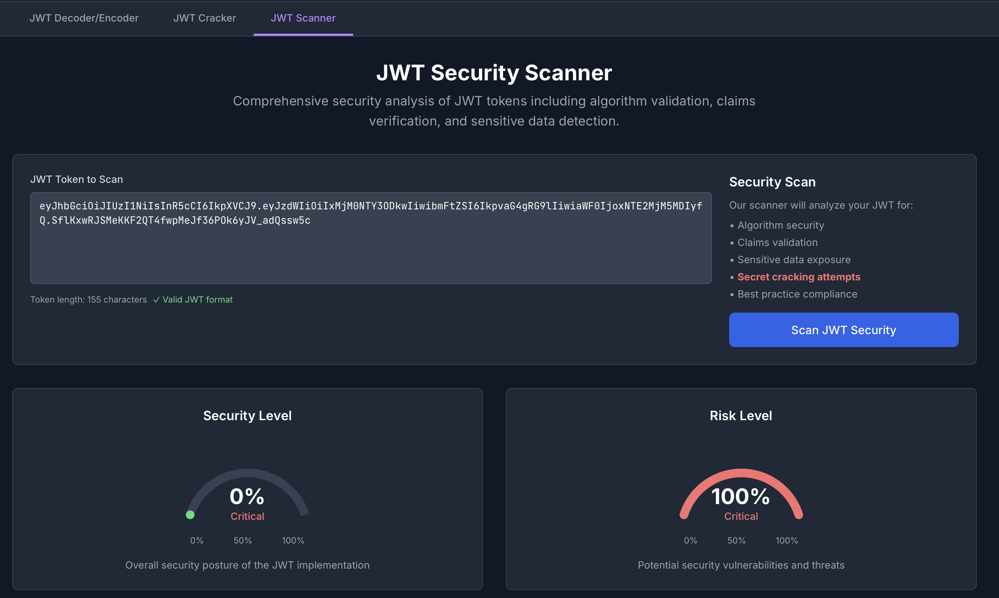Toggle the Claims validation scan option
This screenshot has height=598, width=999.
click(778, 242)
